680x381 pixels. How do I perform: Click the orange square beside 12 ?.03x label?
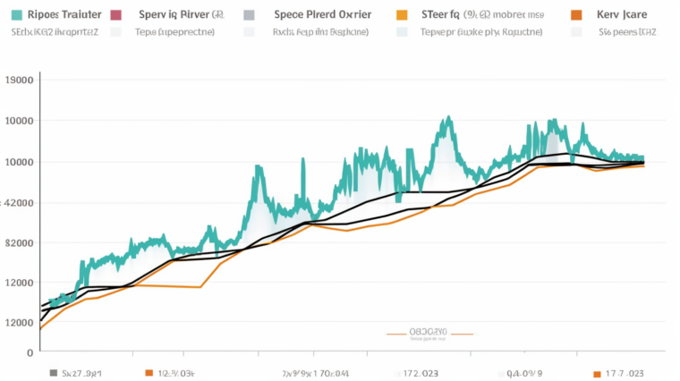click(x=149, y=373)
